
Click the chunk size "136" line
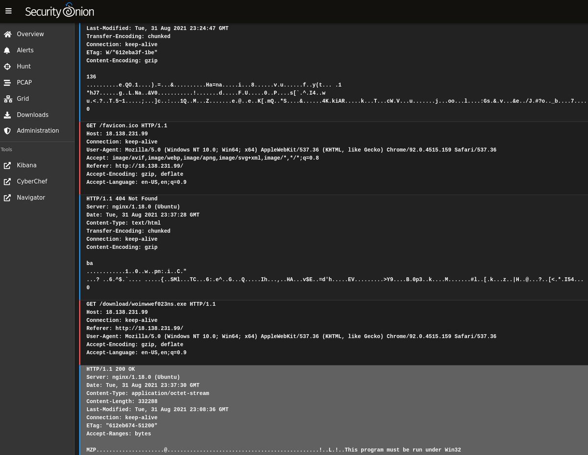coord(91,77)
